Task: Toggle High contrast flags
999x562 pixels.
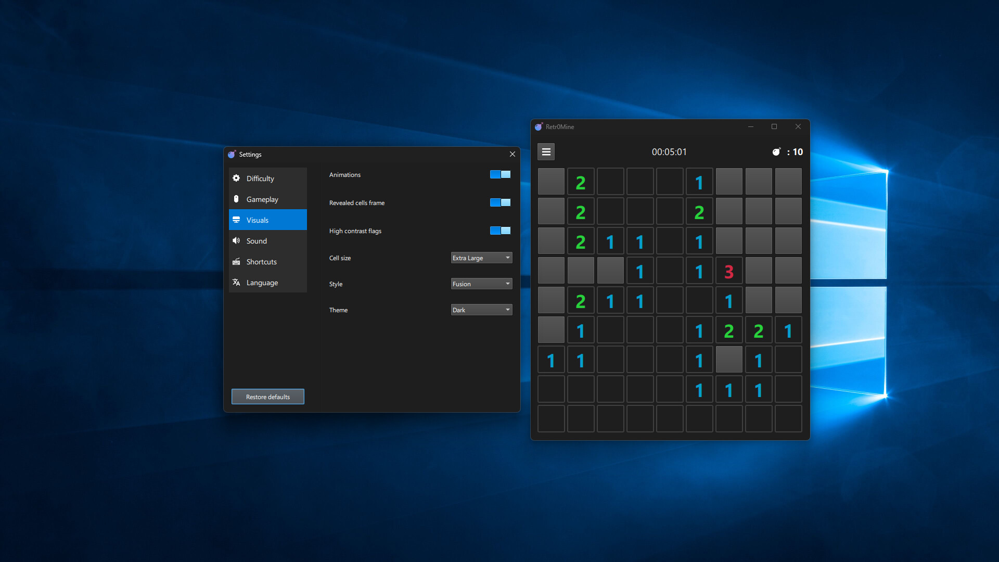Action: 499,231
